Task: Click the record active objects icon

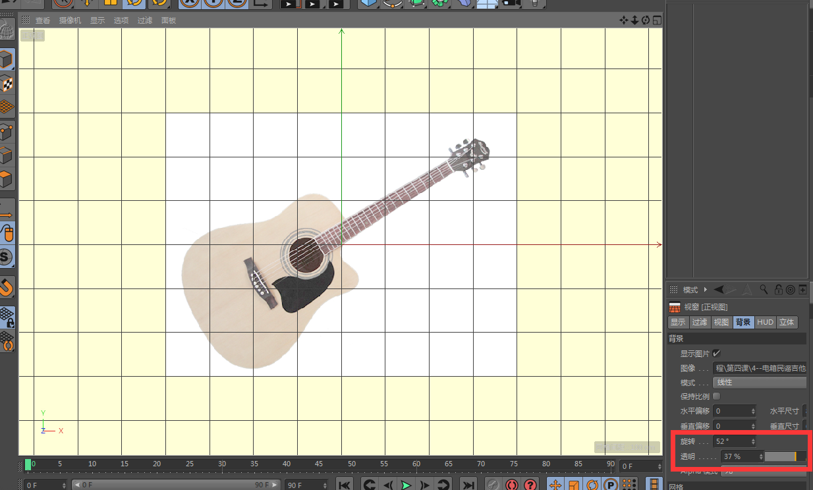Action: click(x=511, y=485)
